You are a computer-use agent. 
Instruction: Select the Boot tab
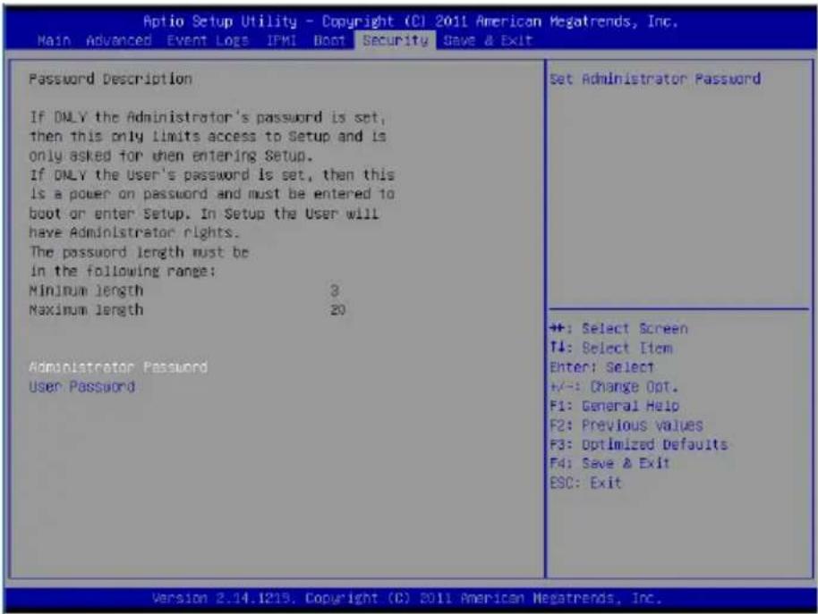(329, 40)
